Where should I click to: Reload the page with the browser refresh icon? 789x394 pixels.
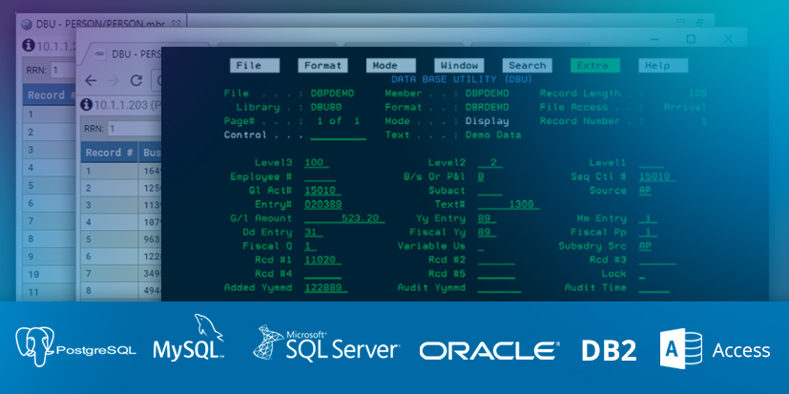pyautogui.click(x=136, y=80)
